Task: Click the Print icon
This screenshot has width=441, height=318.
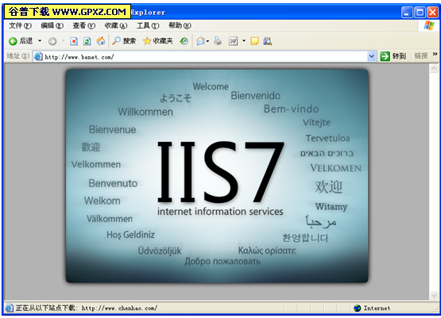Action: point(218,41)
